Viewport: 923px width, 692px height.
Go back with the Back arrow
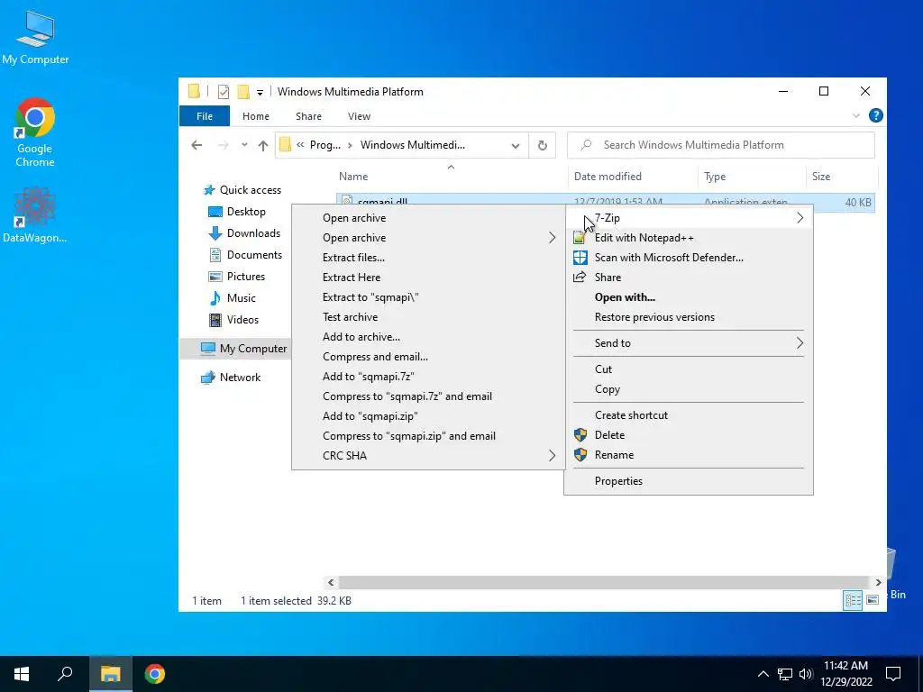[x=196, y=145]
